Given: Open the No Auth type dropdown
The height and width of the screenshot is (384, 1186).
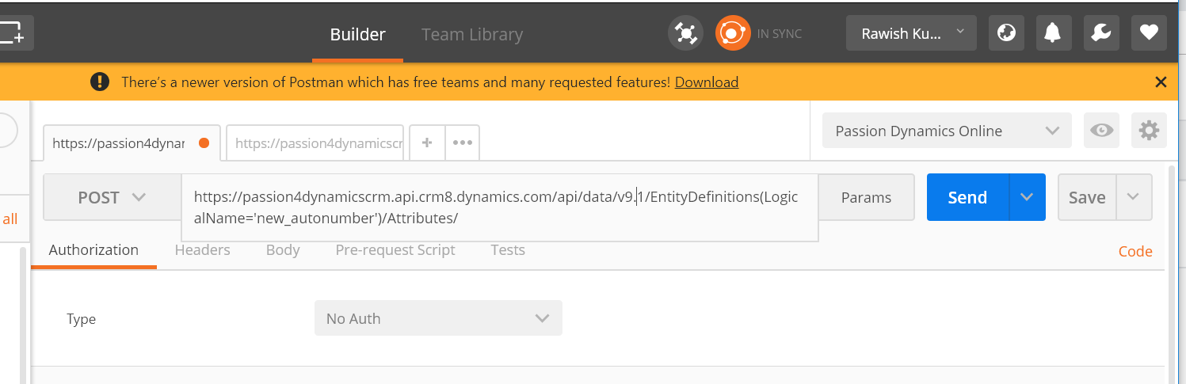Looking at the screenshot, I should 438,318.
